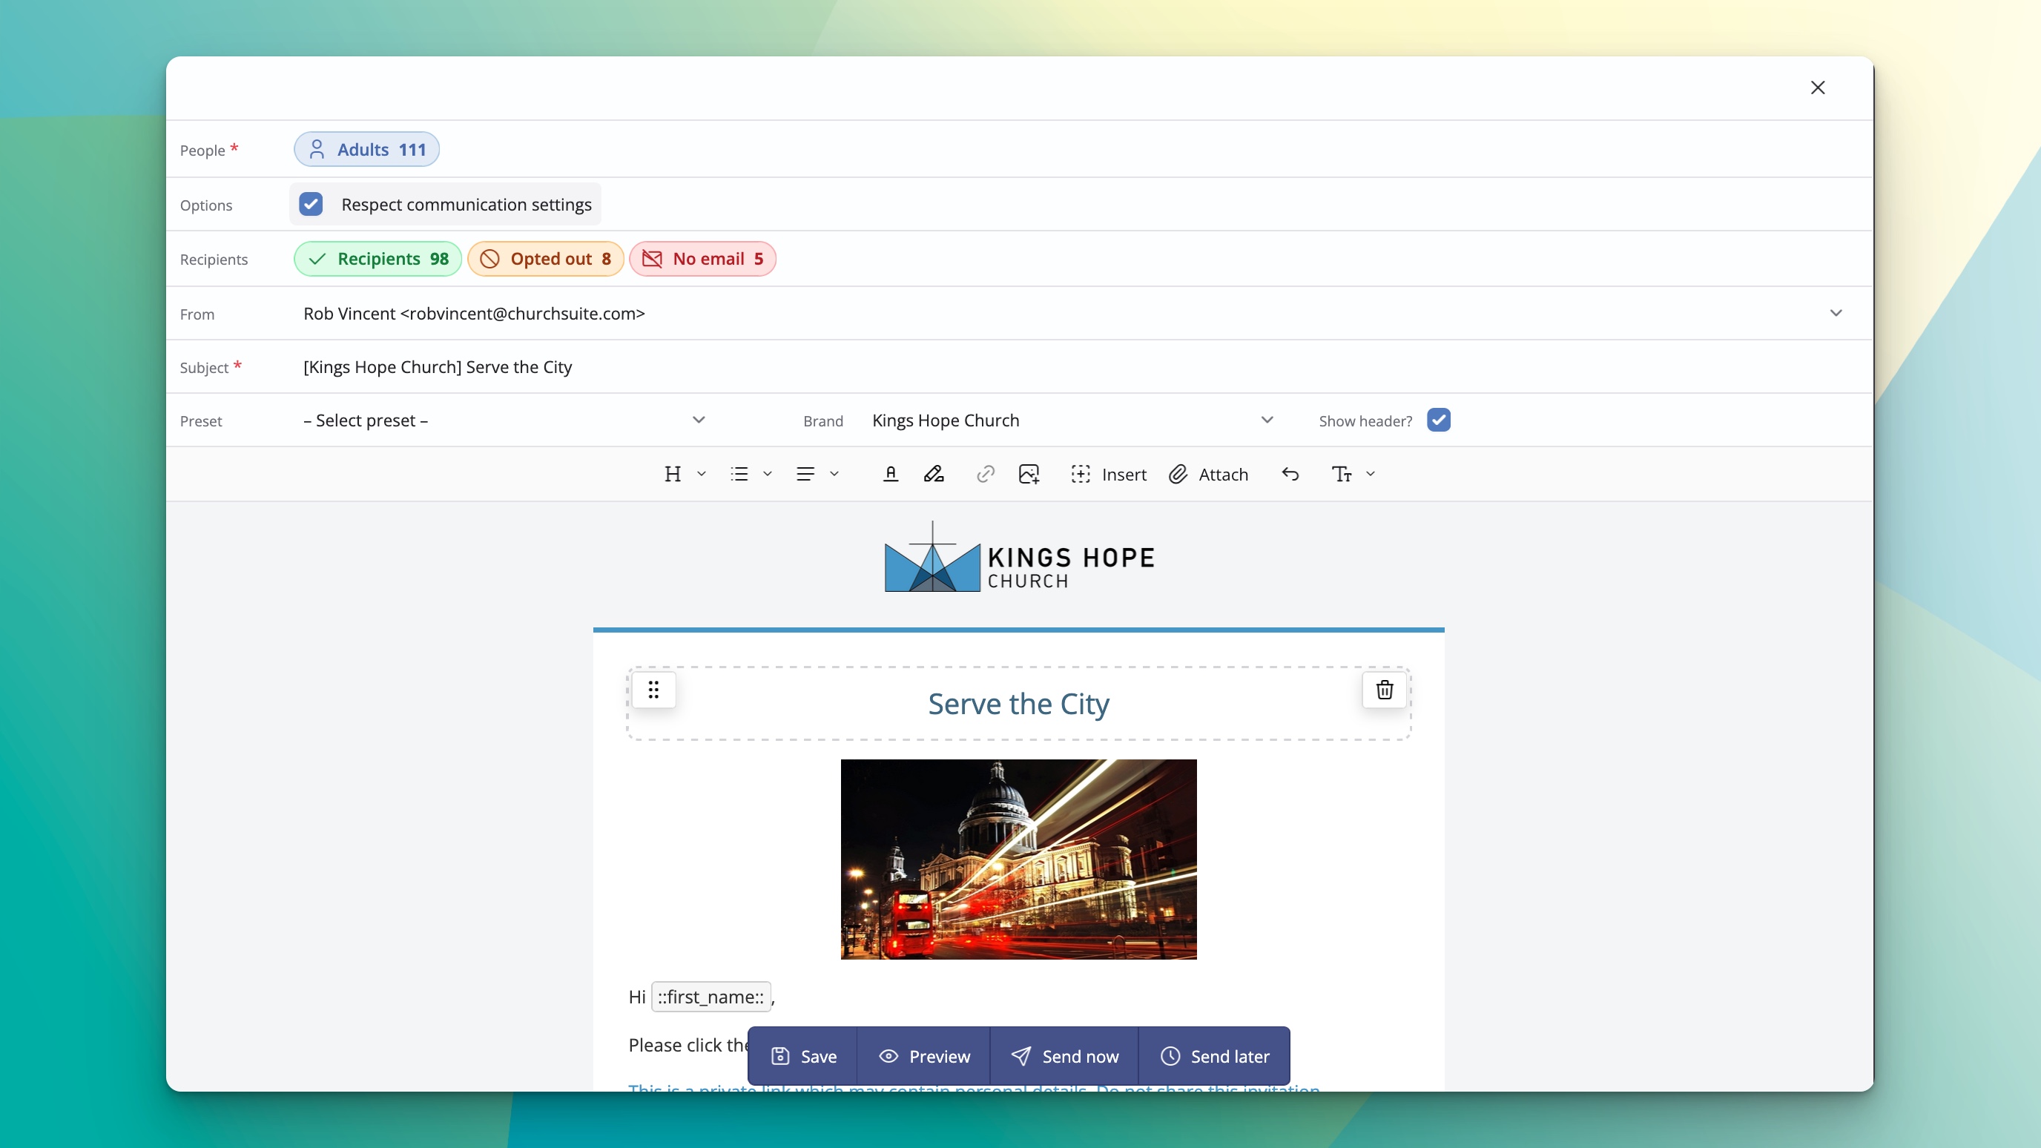Toggle Respect communication settings checkbox
Viewport: 2041px width, 1148px height.
point(311,205)
